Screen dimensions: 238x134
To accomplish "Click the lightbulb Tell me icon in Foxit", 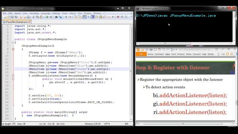I will click(218, 54).
